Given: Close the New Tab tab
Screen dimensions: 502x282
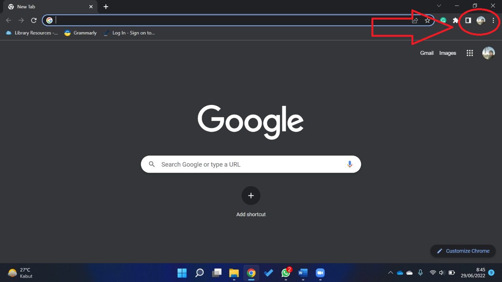Looking at the screenshot, I should click(91, 7).
